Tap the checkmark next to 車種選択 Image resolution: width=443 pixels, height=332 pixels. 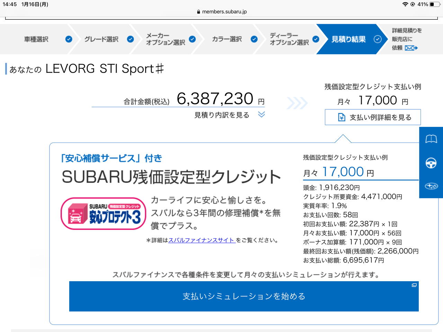(69, 39)
